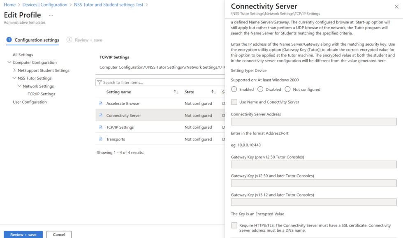Open the TCP/IP Settings row in list
Viewport: 403px width, 238px height.
click(x=160, y=127)
